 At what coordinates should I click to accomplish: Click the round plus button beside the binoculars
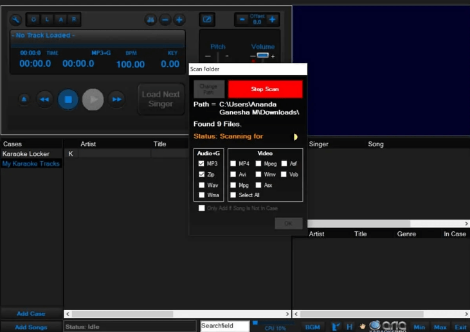pyautogui.click(x=179, y=20)
